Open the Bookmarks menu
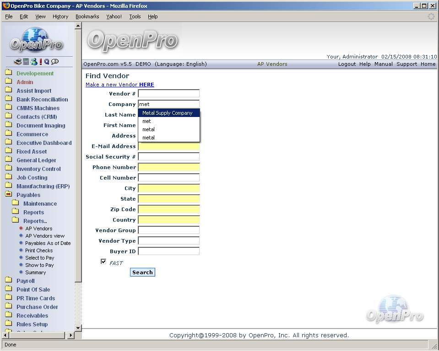 (87, 16)
